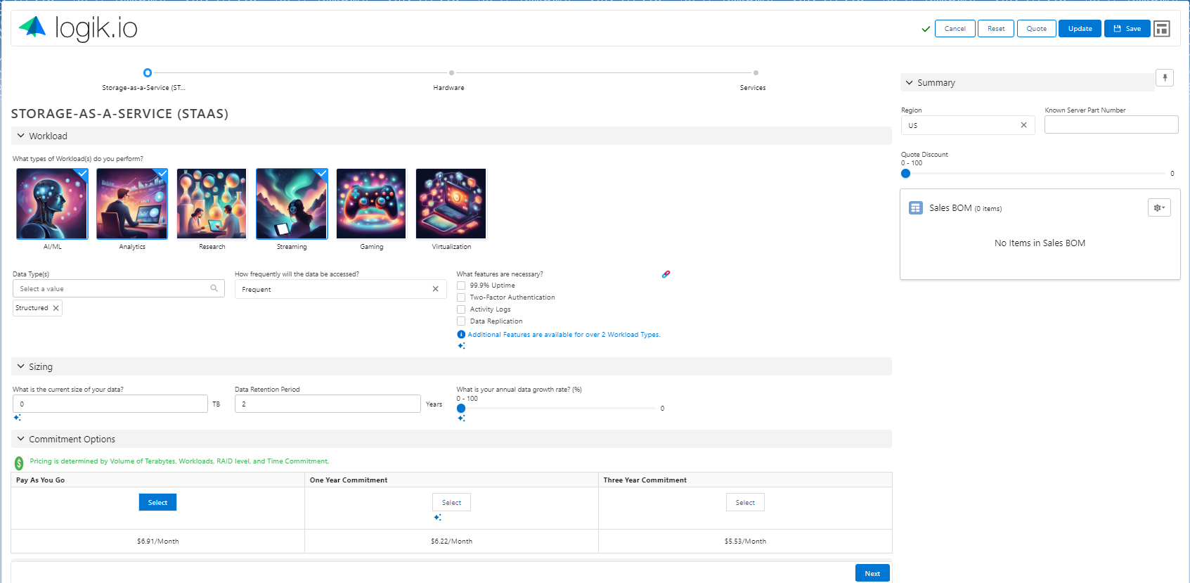Save the configuration
Image resolution: width=1190 pixels, height=583 pixels.
(x=1127, y=29)
